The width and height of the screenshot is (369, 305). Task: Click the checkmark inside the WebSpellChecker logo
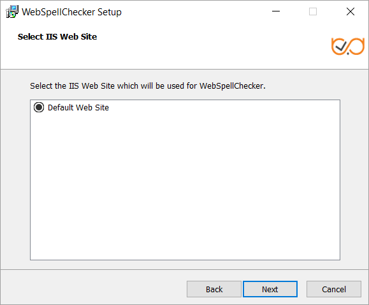[341, 46]
